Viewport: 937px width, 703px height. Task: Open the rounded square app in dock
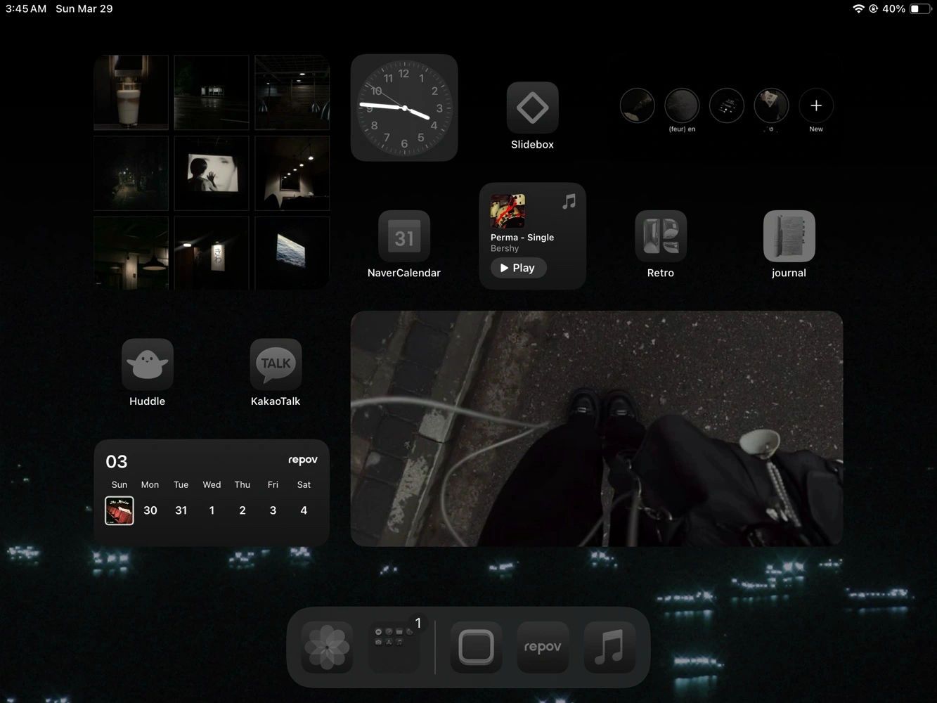pyautogui.click(x=476, y=647)
